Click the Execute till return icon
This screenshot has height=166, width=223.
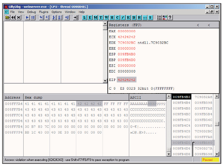click(67, 18)
